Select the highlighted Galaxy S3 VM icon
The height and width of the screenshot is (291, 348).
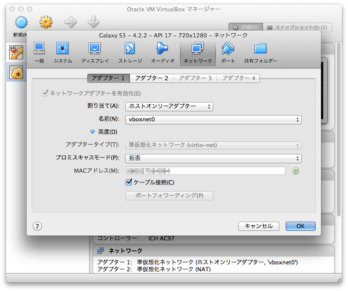coord(16,72)
